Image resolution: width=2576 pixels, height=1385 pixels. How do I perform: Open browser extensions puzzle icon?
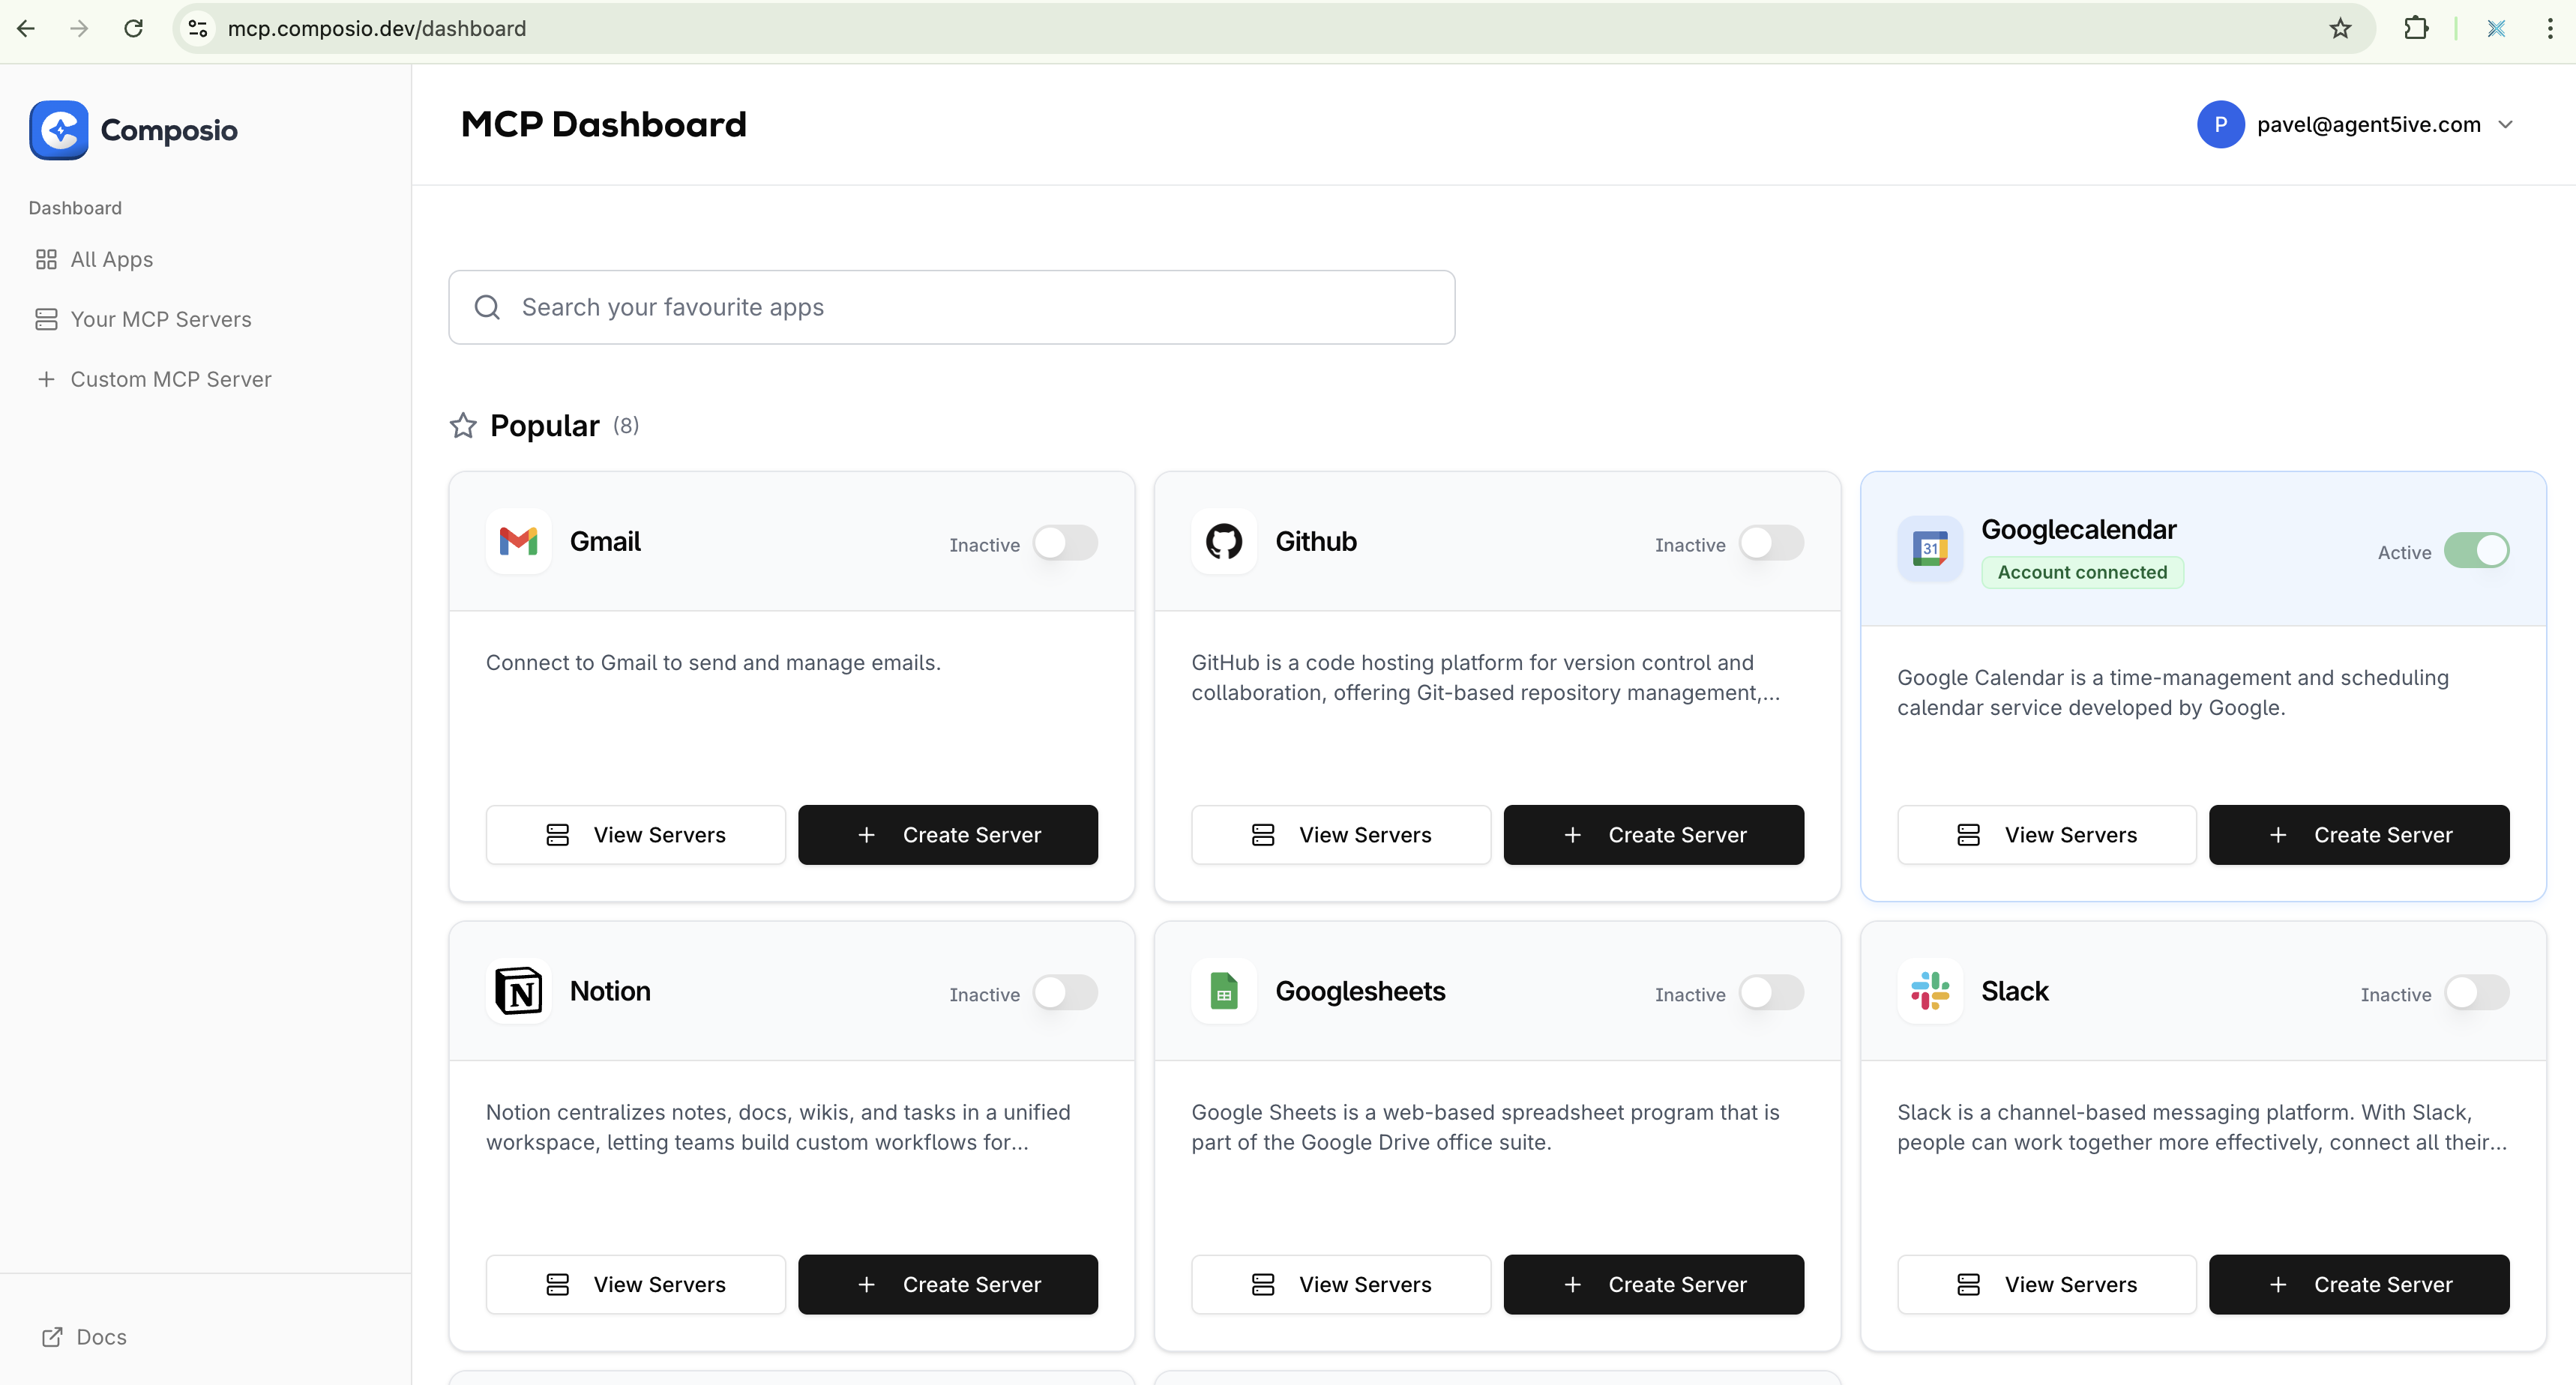(x=2416, y=28)
